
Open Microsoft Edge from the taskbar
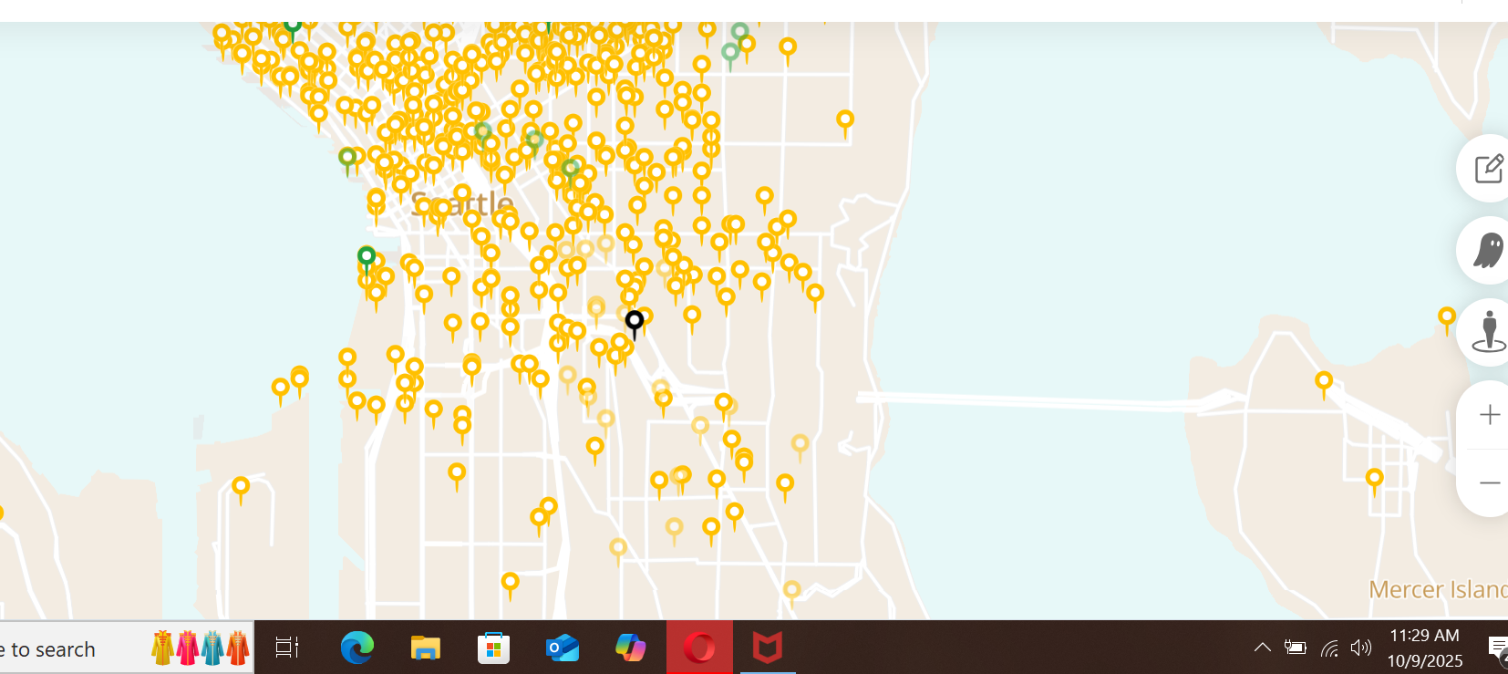356,648
